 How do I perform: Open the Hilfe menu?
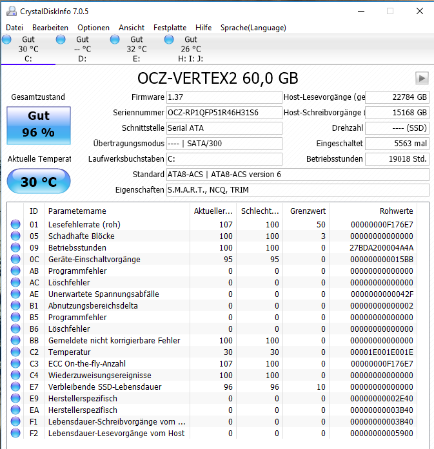coord(204,28)
